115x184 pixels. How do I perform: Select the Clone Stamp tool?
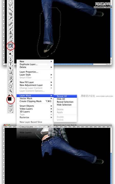point(10,33)
